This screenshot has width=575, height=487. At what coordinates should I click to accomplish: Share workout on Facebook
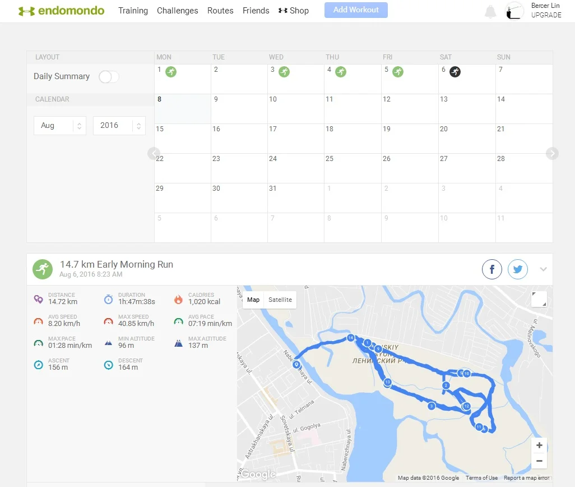491,269
